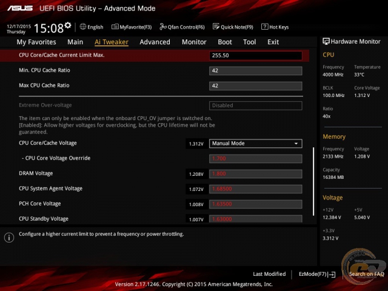The height and width of the screenshot is (291, 388).
Task: Click the Max CPU Cache Ratio label
Action: pyautogui.click(x=44, y=85)
